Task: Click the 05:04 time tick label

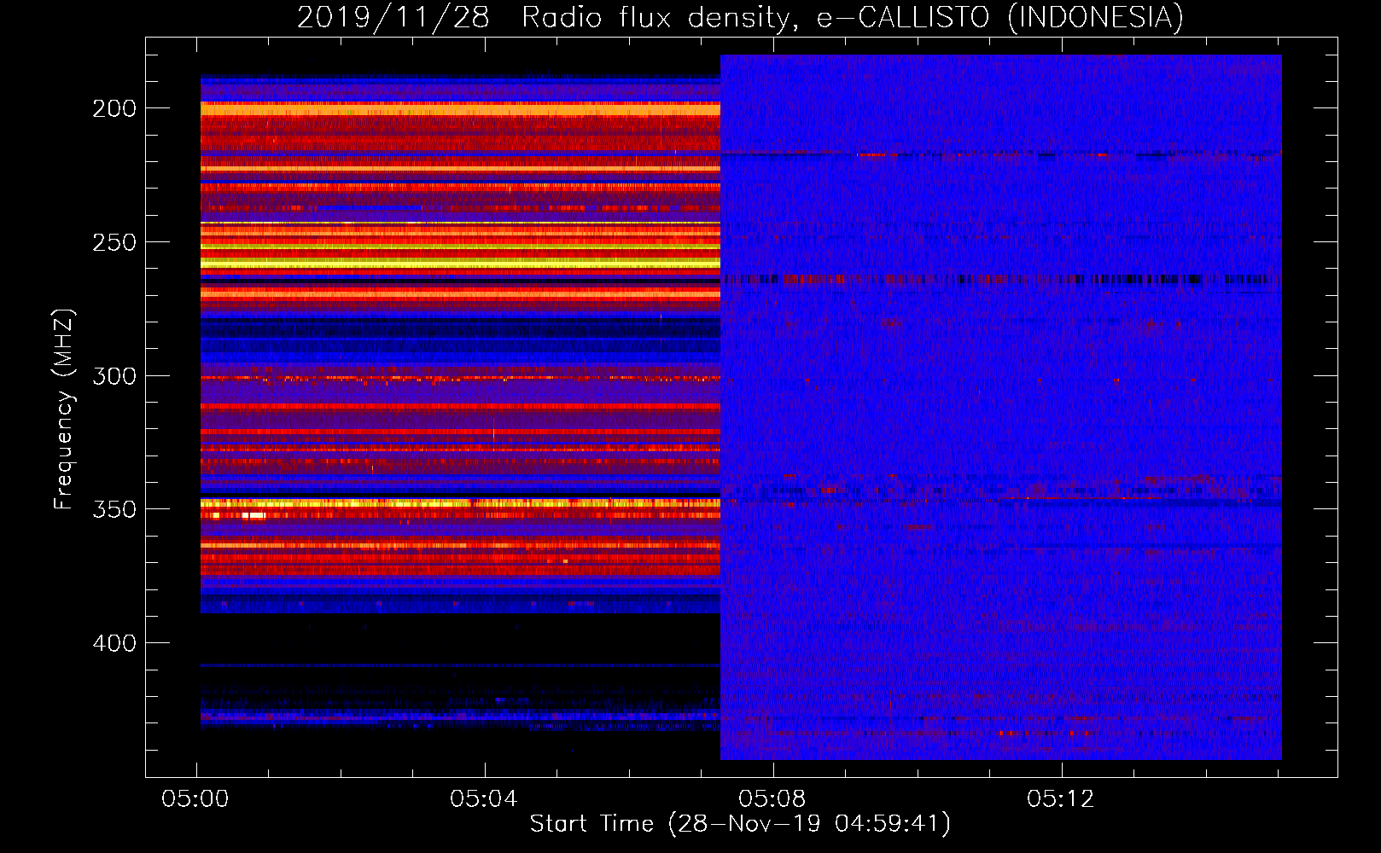Action: 484,799
